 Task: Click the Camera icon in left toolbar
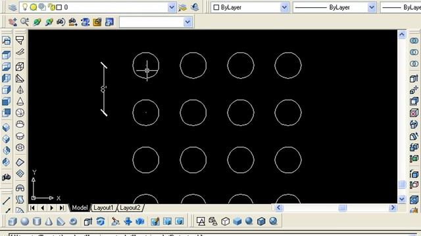point(6,177)
